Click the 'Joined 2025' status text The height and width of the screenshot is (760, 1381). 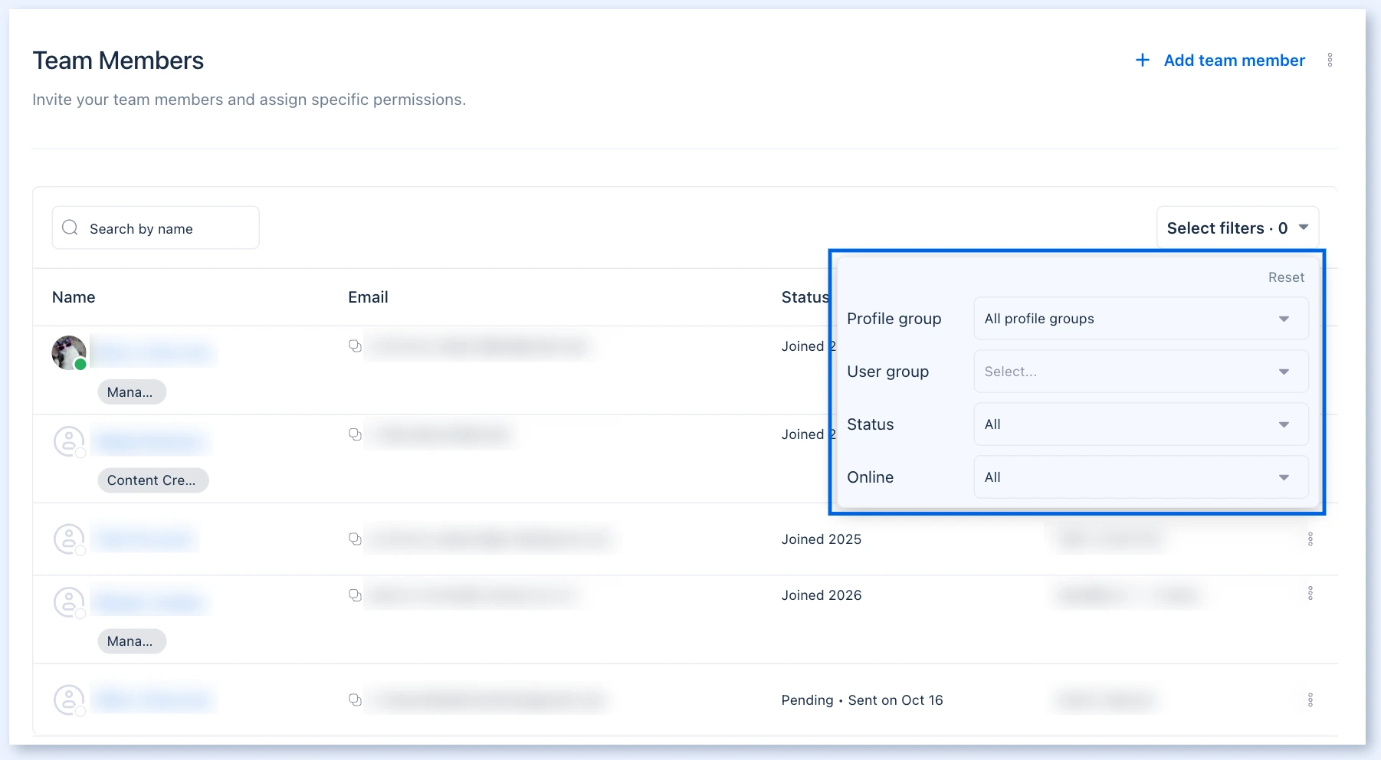pos(821,539)
